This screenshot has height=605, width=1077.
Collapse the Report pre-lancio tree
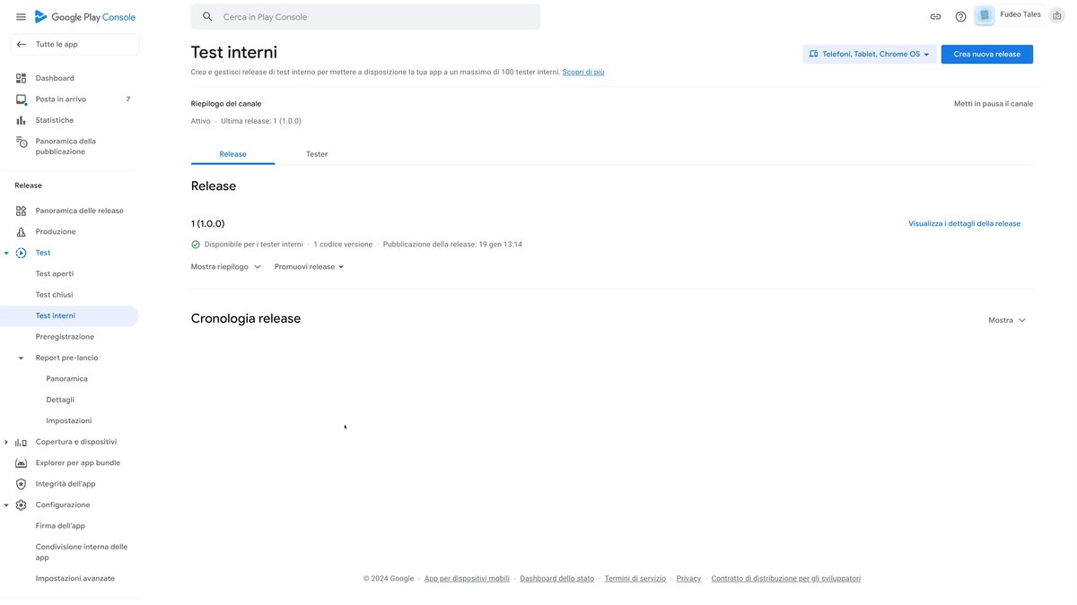pos(21,359)
